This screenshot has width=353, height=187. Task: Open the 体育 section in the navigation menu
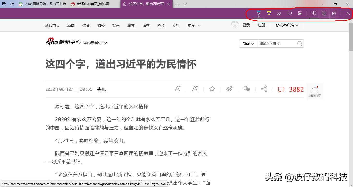coord(86,25)
